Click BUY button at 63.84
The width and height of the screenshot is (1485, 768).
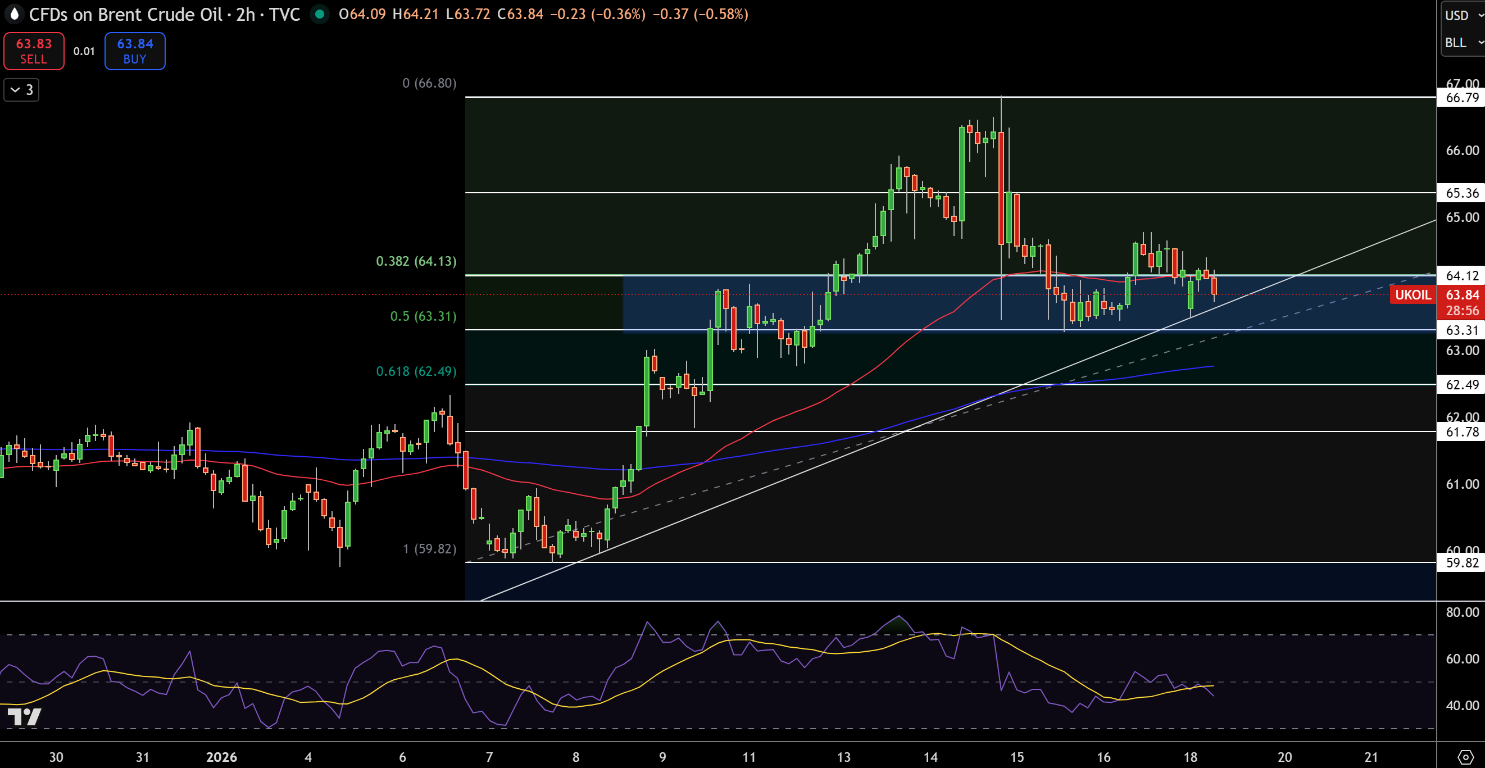click(x=135, y=51)
